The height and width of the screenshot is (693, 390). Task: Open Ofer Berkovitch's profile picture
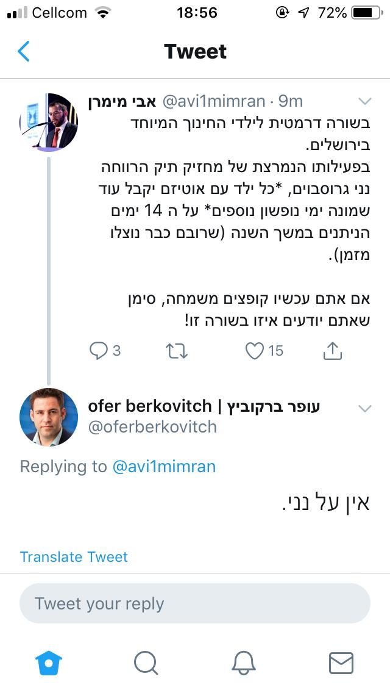click(49, 417)
